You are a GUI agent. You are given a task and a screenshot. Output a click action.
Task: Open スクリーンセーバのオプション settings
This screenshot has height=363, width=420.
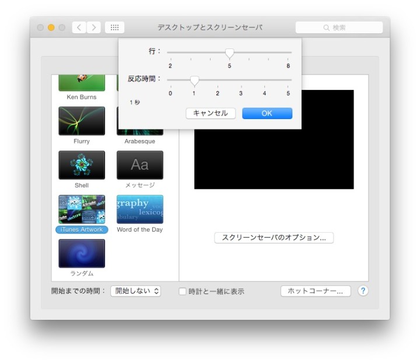[x=274, y=238]
